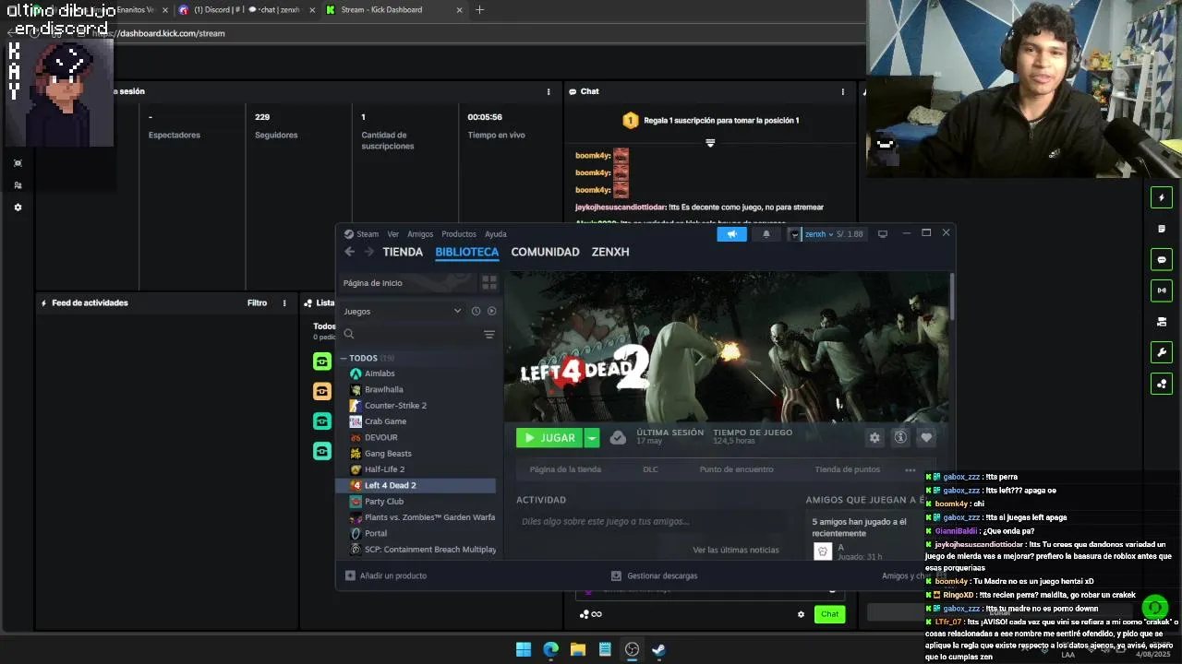Open File Explorer from taskbar
The image size is (1182, 664).
coord(577,649)
